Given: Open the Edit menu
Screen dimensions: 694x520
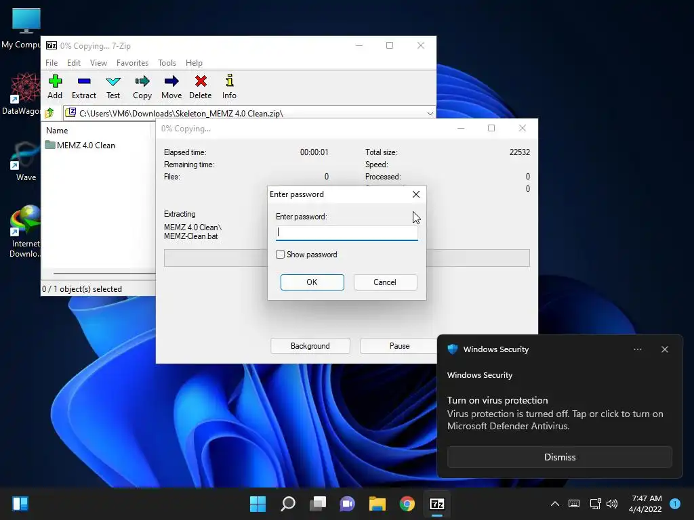Looking at the screenshot, I should tap(73, 63).
